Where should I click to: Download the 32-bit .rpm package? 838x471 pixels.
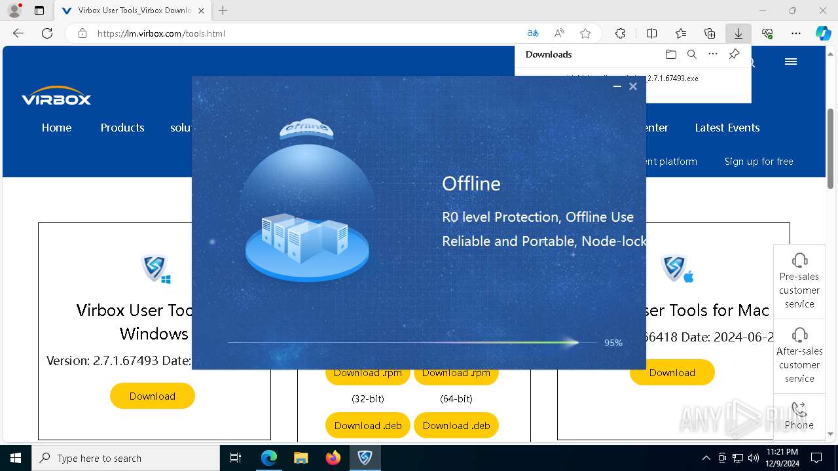368,375
